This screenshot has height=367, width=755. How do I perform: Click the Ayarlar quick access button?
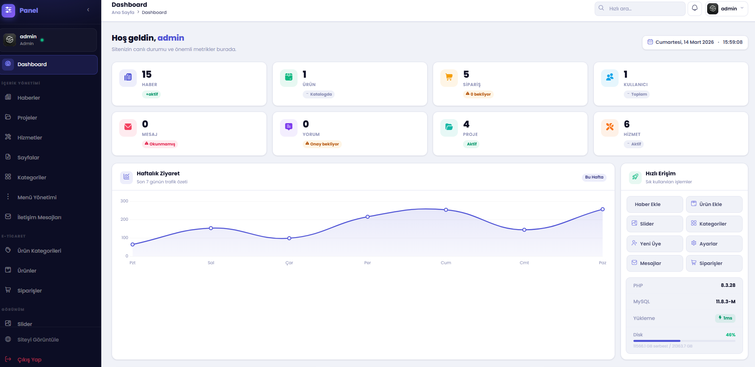[714, 244]
